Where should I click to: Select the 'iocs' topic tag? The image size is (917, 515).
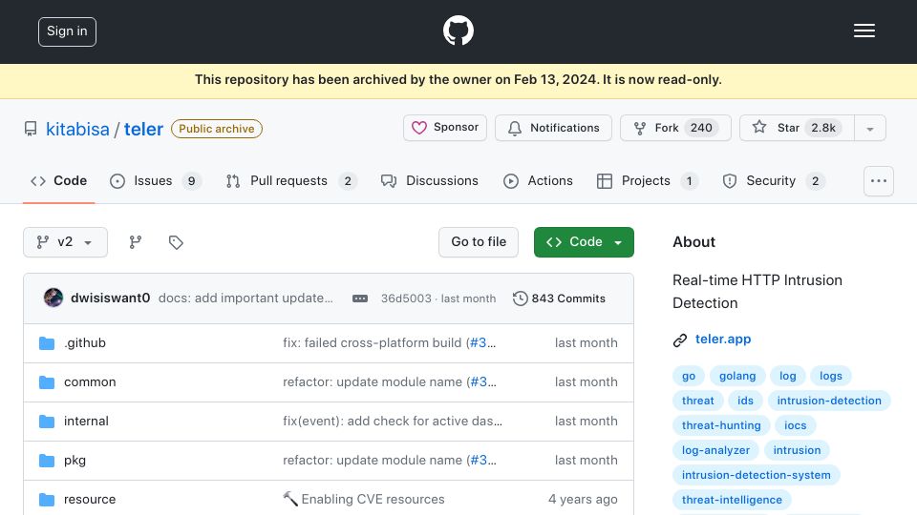pos(795,425)
